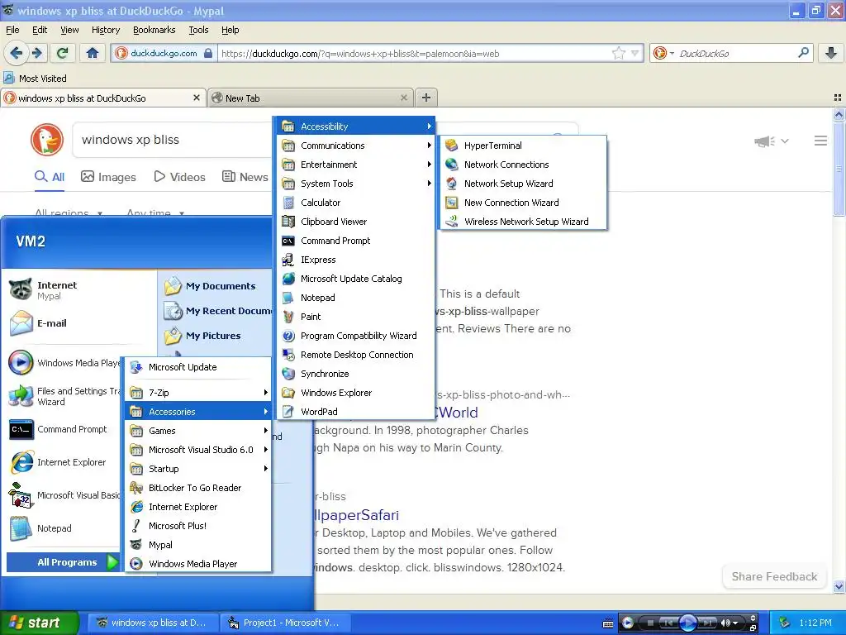Screen dimensions: 846x635
Task: Expand Microsoft Visual Studio 6.0 folder
Action: [x=197, y=450]
